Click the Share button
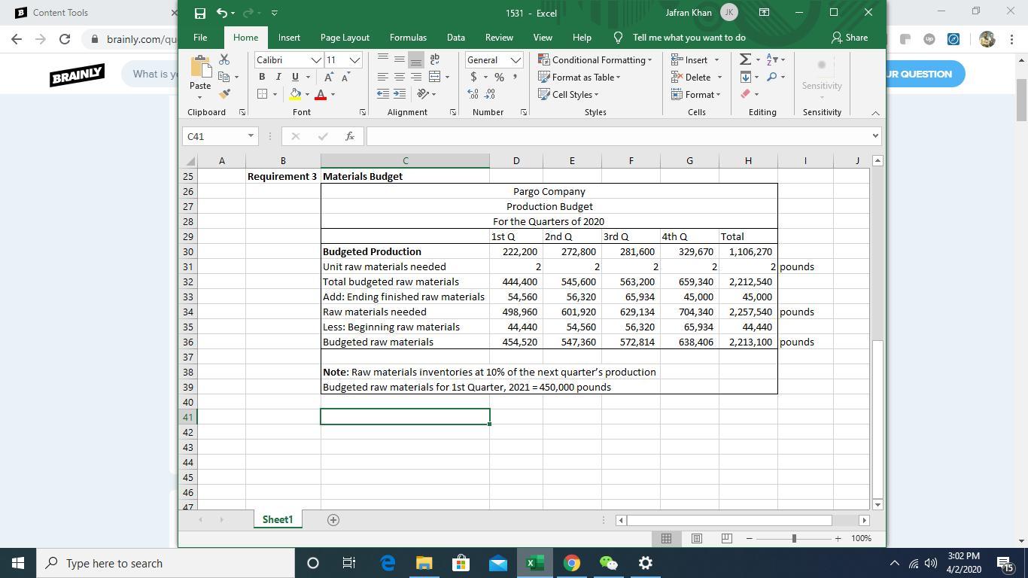Image resolution: width=1028 pixels, height=578 pixels. click(x=850, y=38)
